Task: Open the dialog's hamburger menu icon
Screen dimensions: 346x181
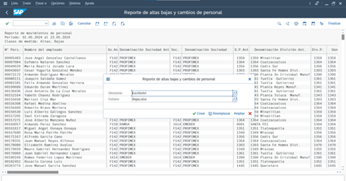Action: tap(108, 79)
